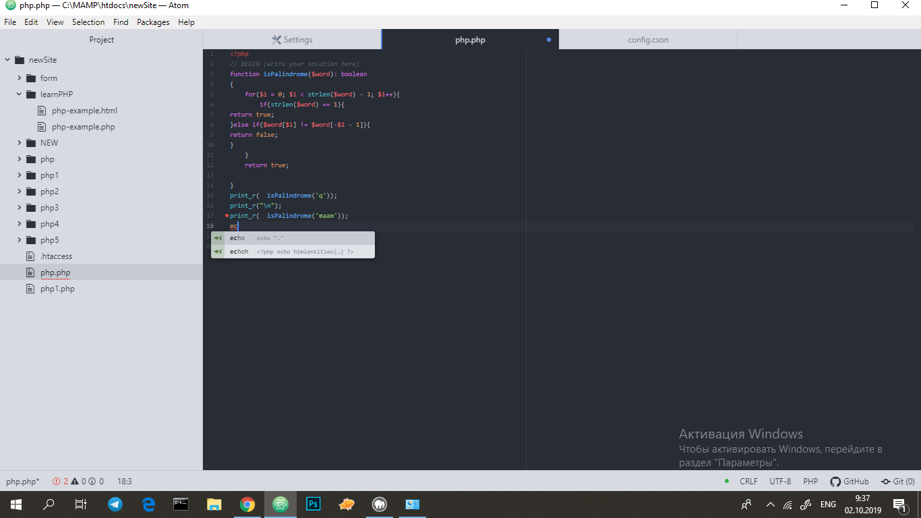Click the learnPHP folder icon
921x518 pixels.
point(30,94)
